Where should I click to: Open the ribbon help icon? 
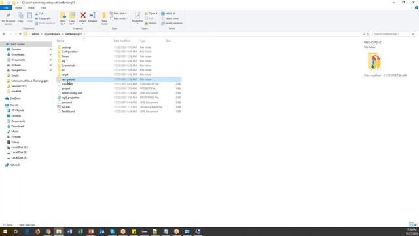[x=416, y=7]
